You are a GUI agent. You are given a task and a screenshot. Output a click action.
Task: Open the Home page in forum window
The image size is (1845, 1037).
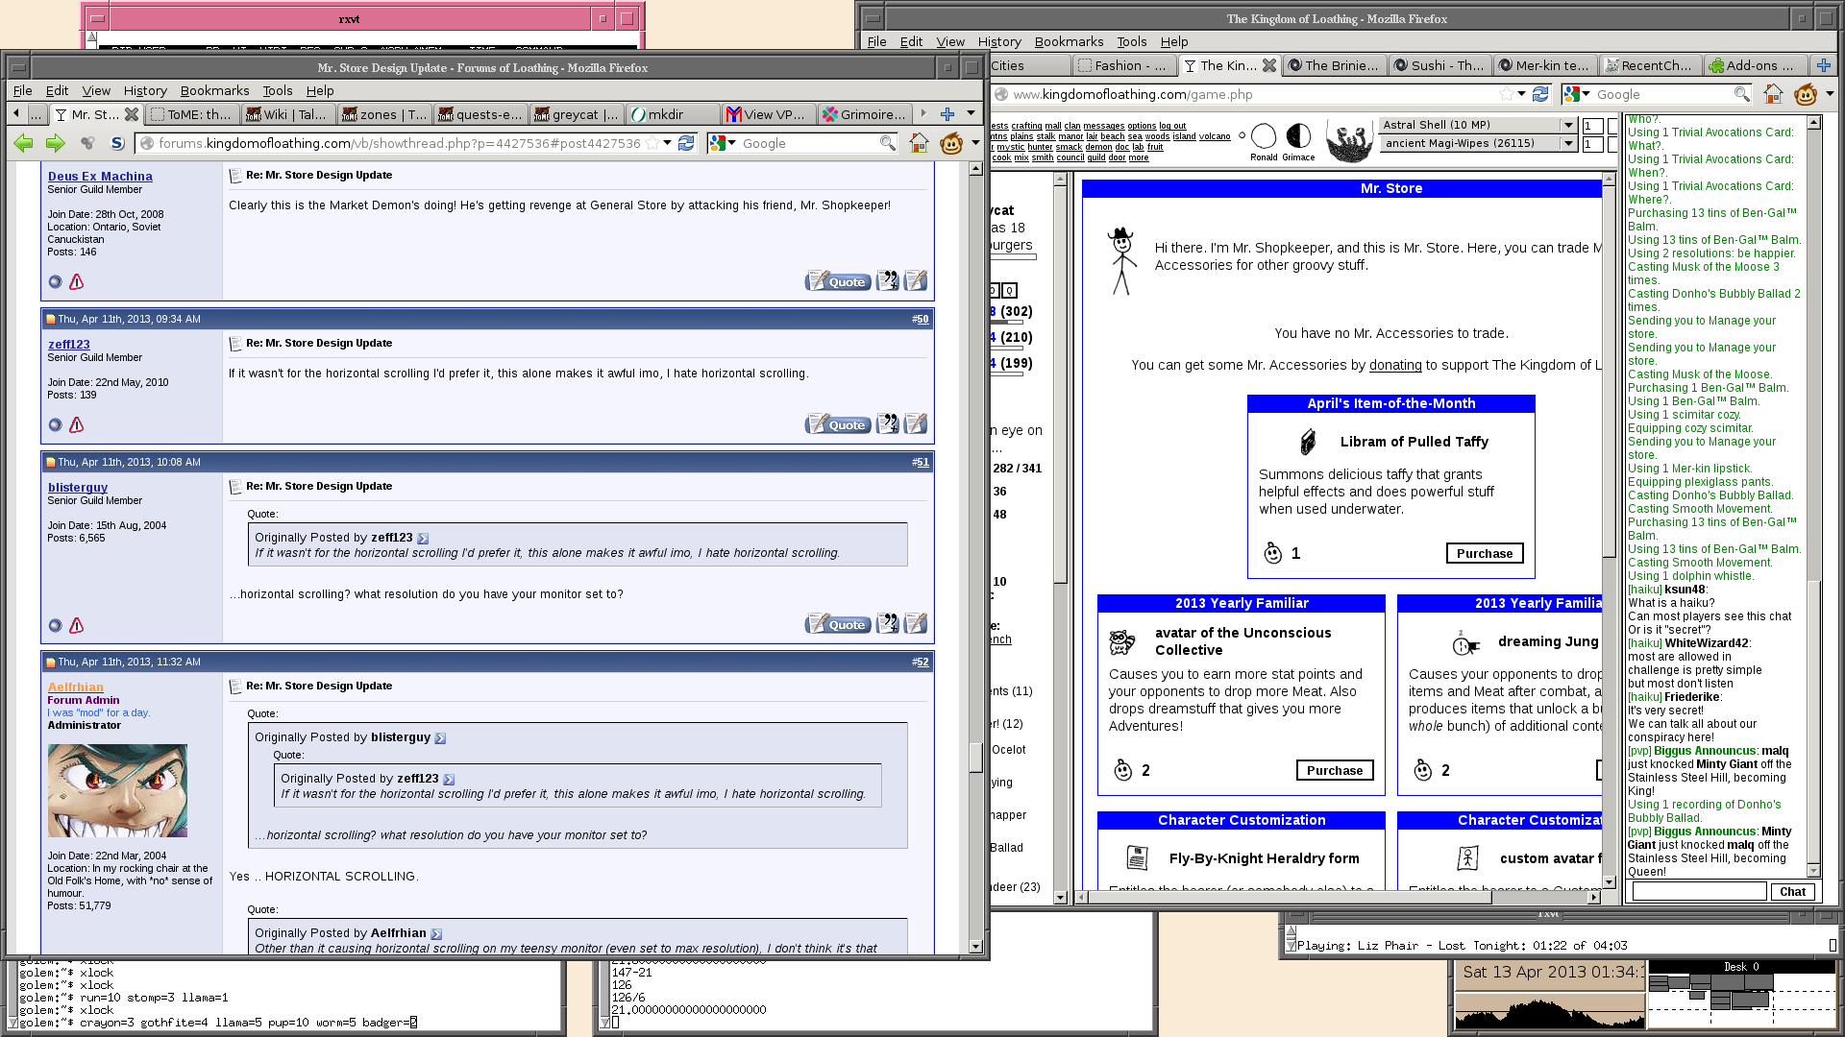[919, 143]
